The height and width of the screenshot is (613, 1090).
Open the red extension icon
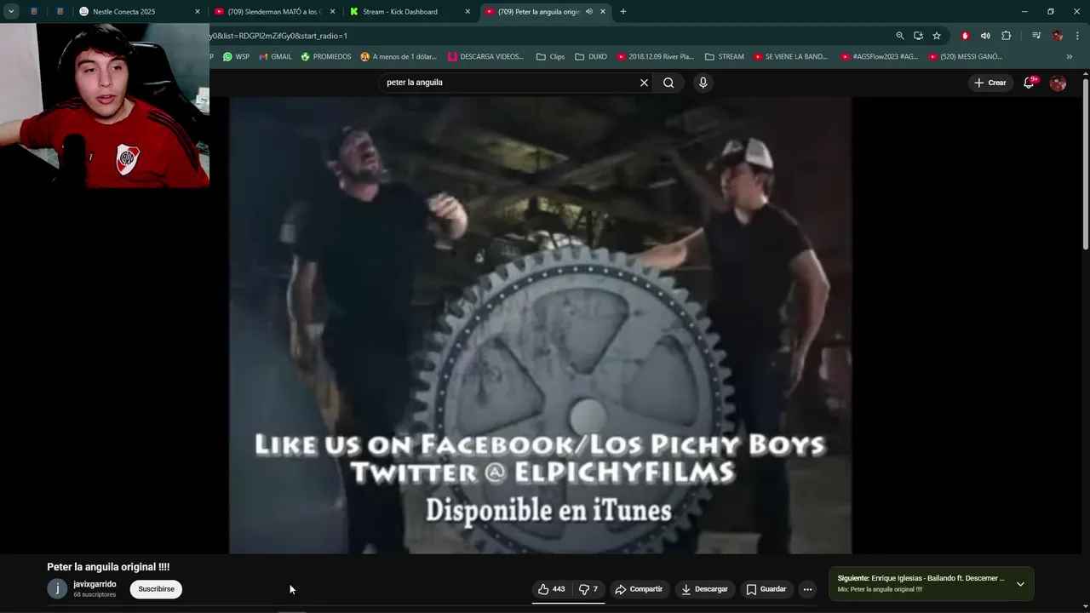point(965,36)
